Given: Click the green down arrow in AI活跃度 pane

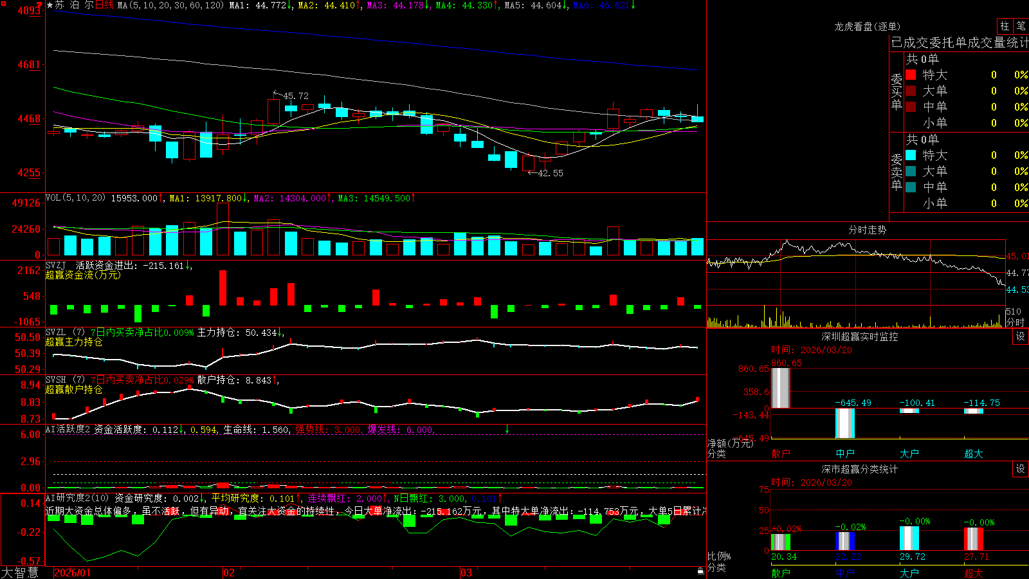Looking at the screenshot, I should coord(507,429).
